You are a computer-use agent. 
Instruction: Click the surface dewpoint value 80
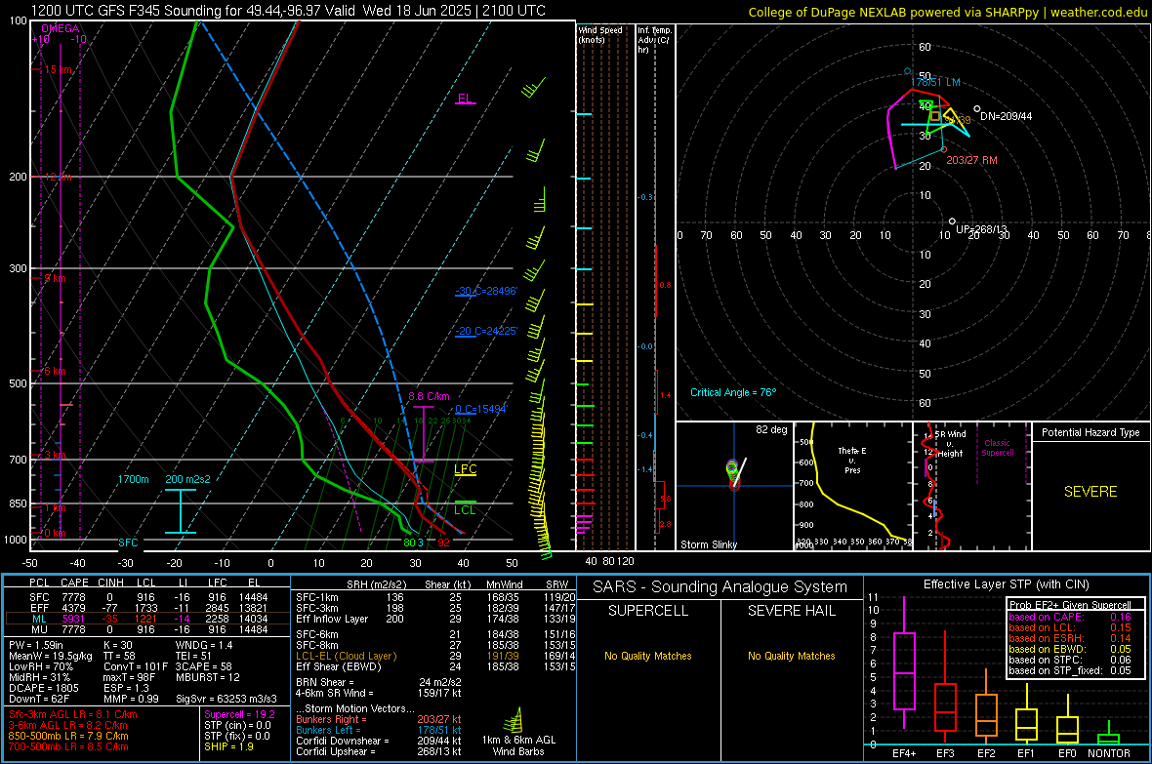[x=409, y=543]
